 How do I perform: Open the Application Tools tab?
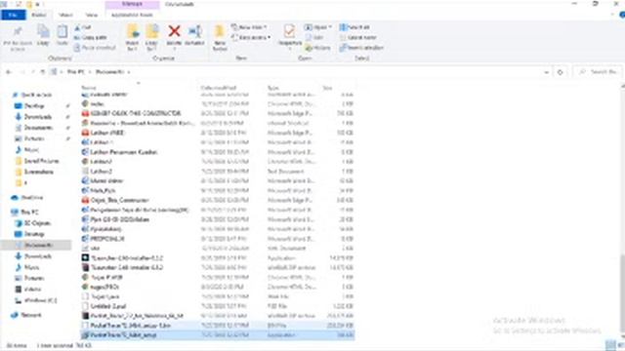132,16
